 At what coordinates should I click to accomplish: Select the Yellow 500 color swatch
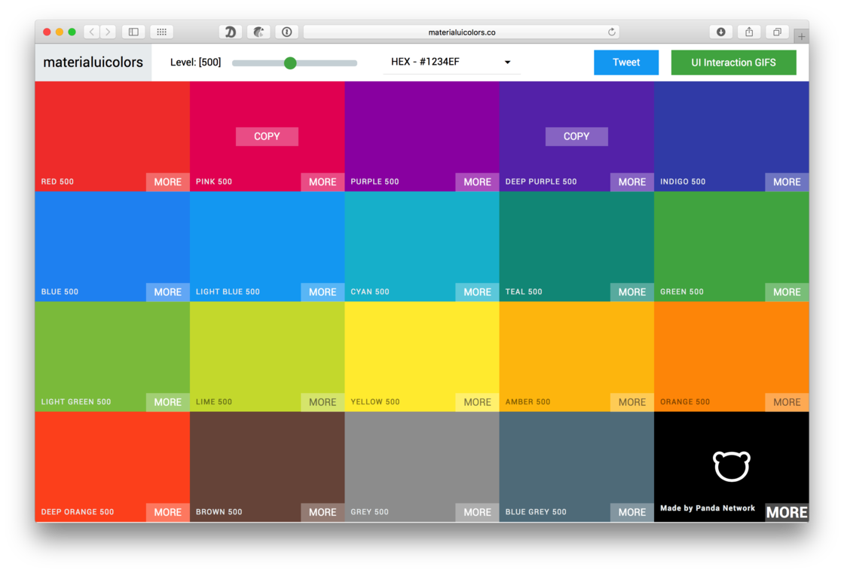tap(421, 357)
